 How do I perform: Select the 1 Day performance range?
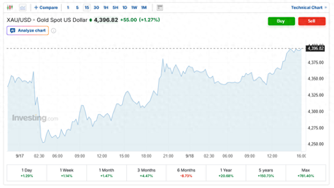[27, 173]
